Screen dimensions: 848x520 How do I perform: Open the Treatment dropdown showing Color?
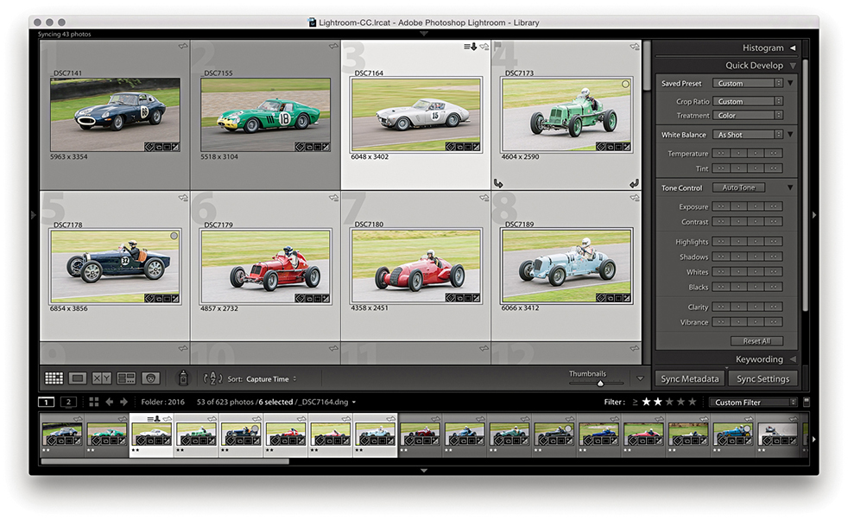click(x=747, y=115)
